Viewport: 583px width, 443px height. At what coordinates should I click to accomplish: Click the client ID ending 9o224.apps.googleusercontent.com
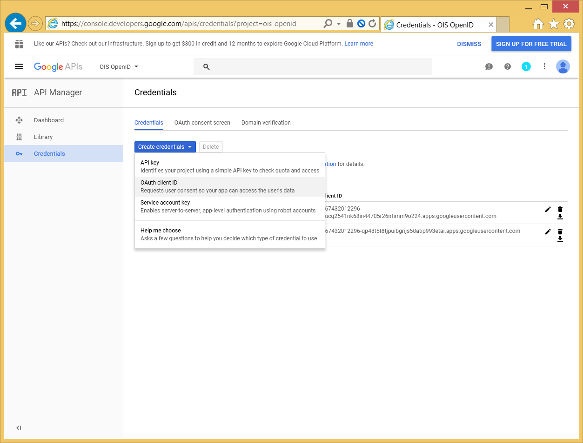coord(411,212)
